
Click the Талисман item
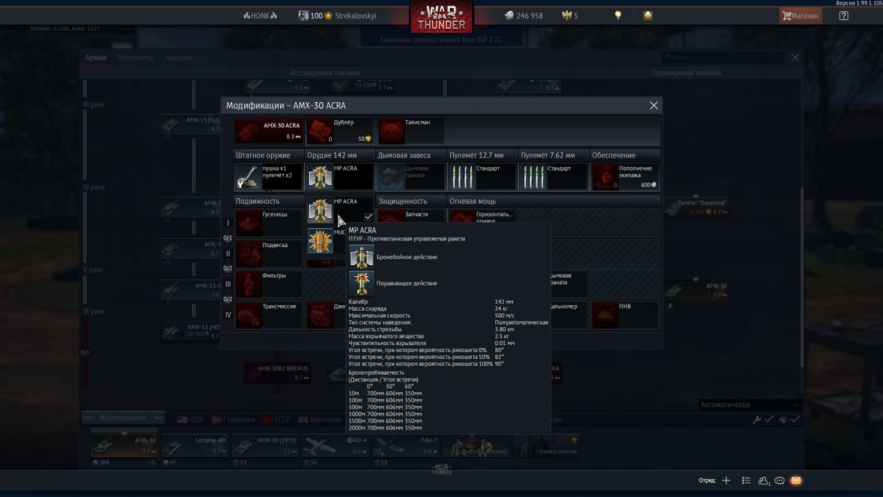point(411,130)
